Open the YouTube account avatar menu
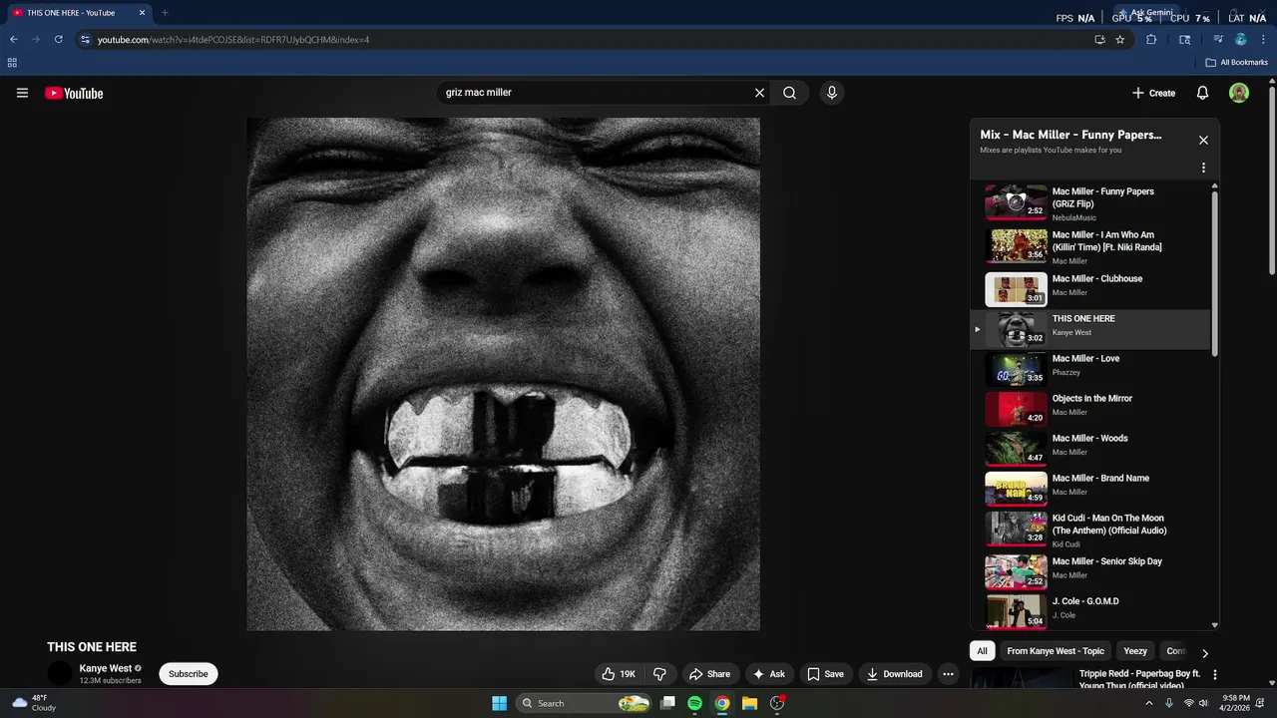1277x718 pixels. 1239,93
